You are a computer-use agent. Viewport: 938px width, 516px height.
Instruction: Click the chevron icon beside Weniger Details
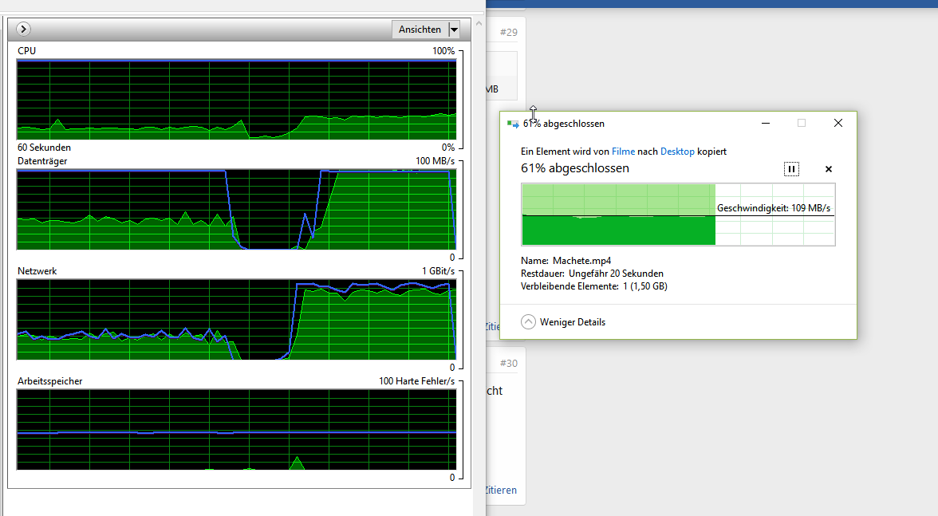pyautogui.click(x=528, y=321)
